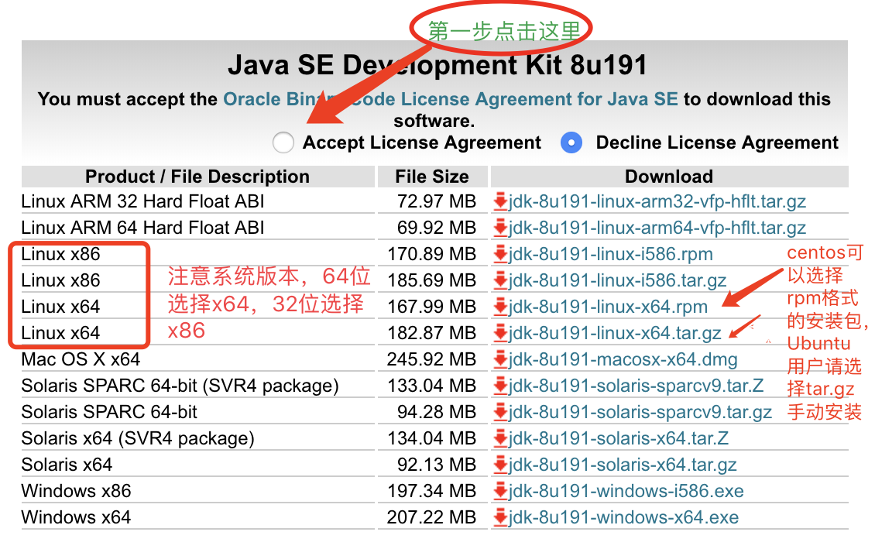Click Linux ARM 64 Hard Float ABI row label
Screen dimensions: 875x556
pyautogui.click(x=142, y=227)
